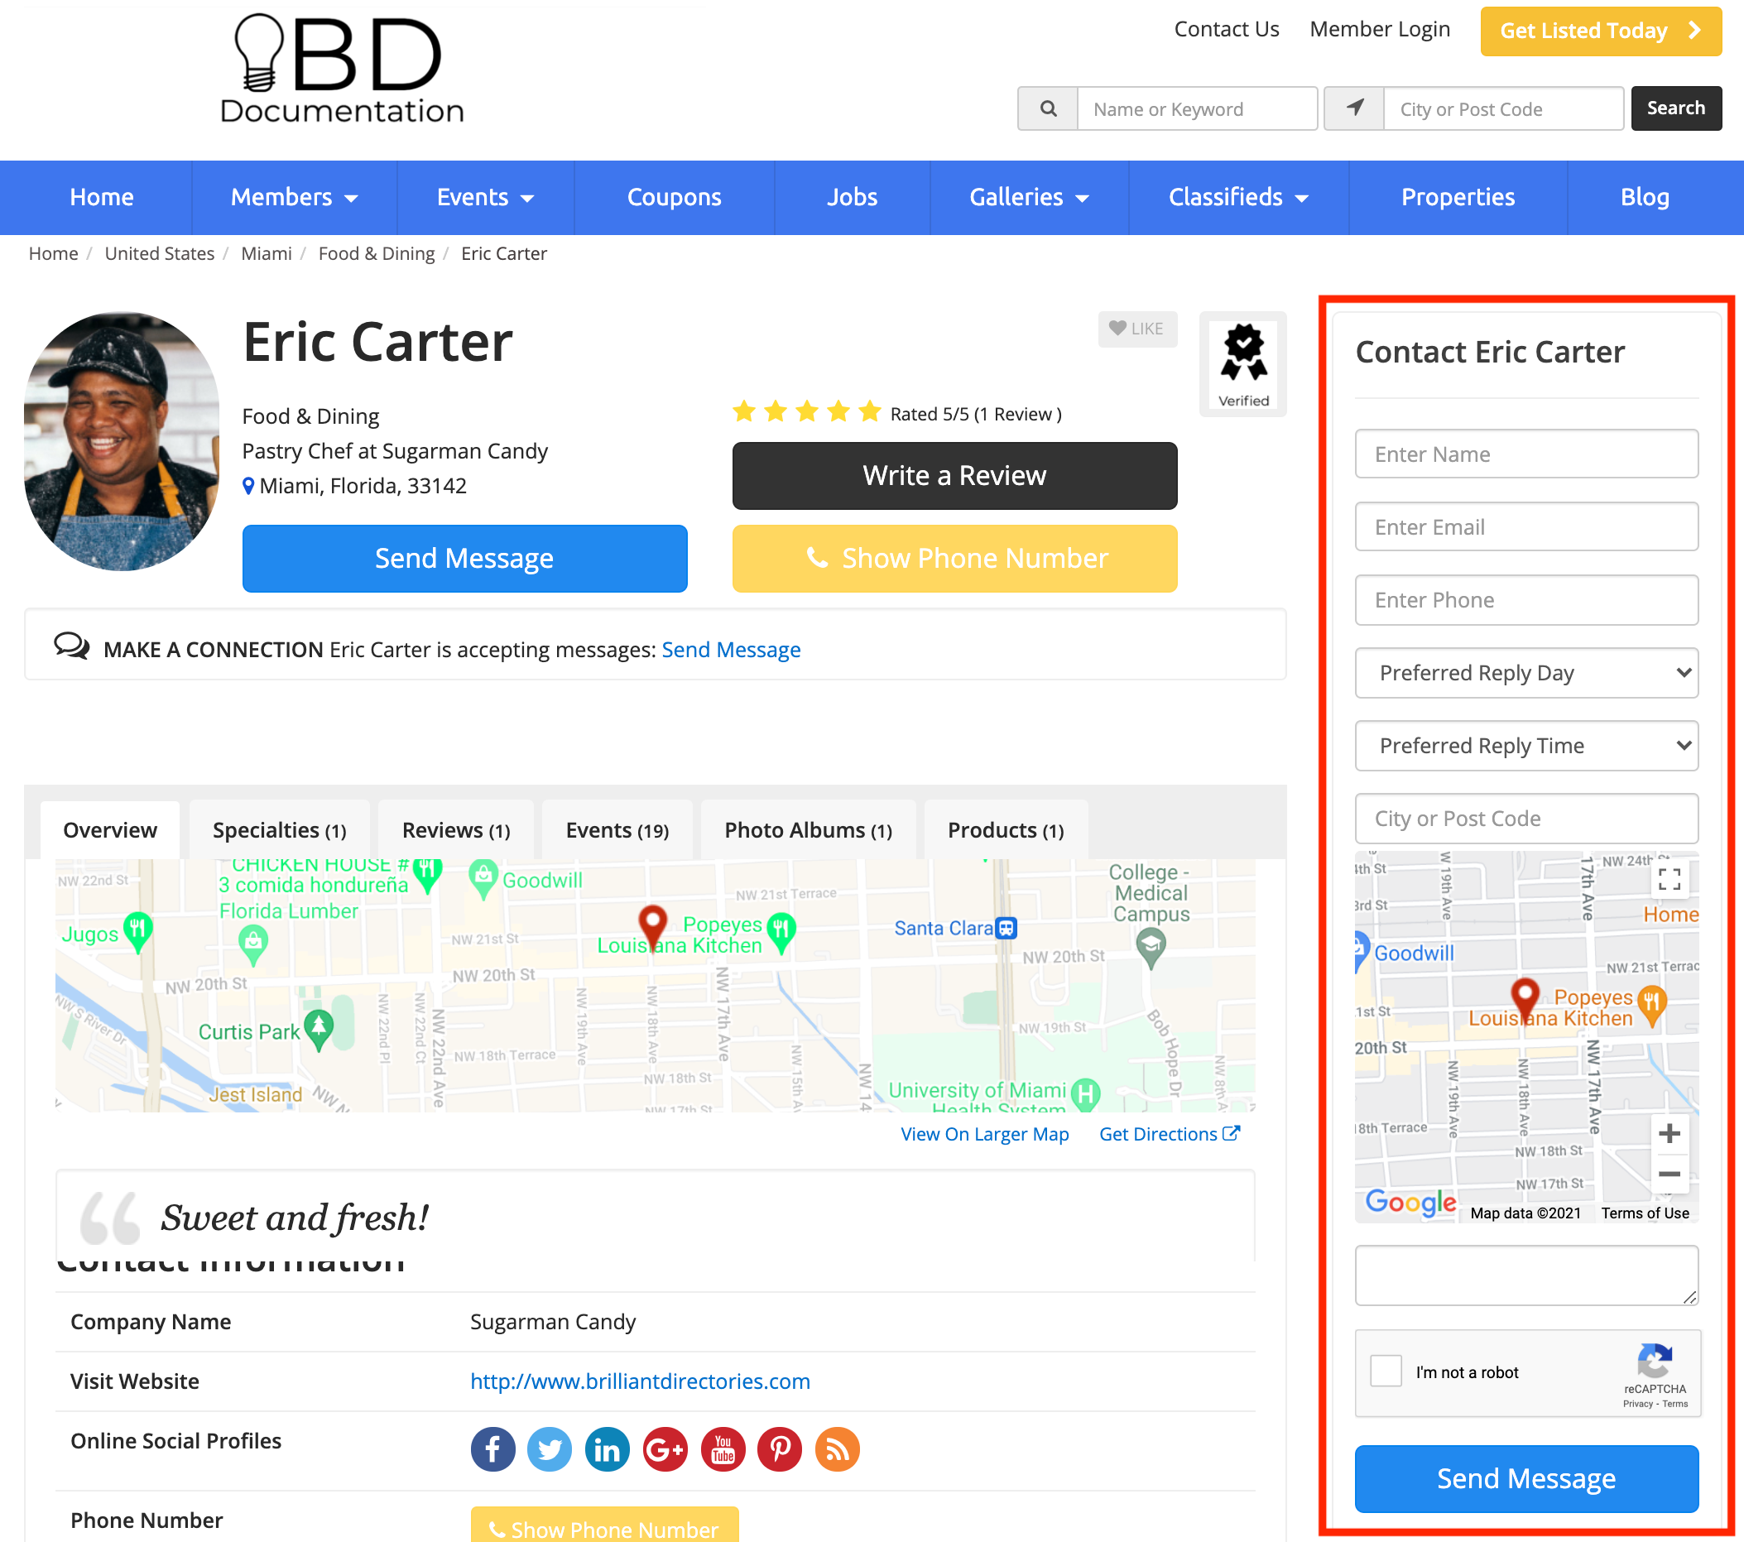Viewport: 1744px width, 1542px height.
Task: Switch to the Reviews tab
Action: [455, 830]
